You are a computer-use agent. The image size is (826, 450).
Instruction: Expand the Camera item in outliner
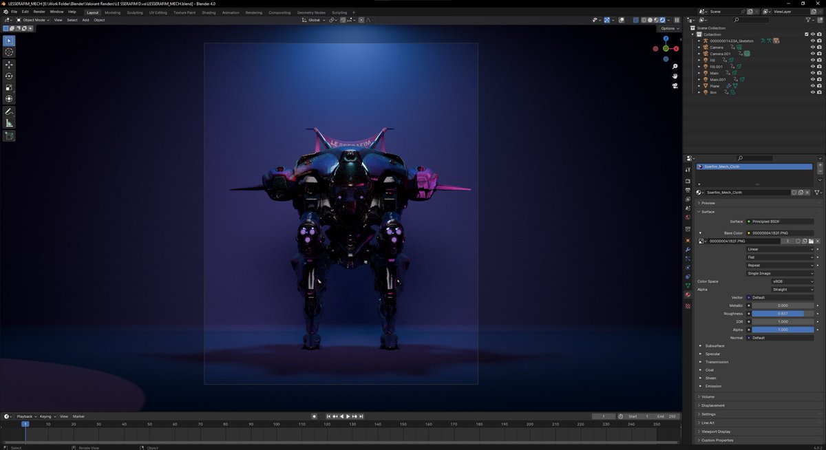(699, 47)
